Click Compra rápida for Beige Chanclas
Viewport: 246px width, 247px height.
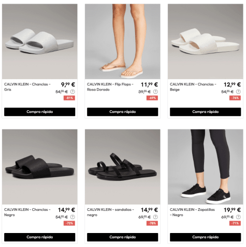[206, 112]
